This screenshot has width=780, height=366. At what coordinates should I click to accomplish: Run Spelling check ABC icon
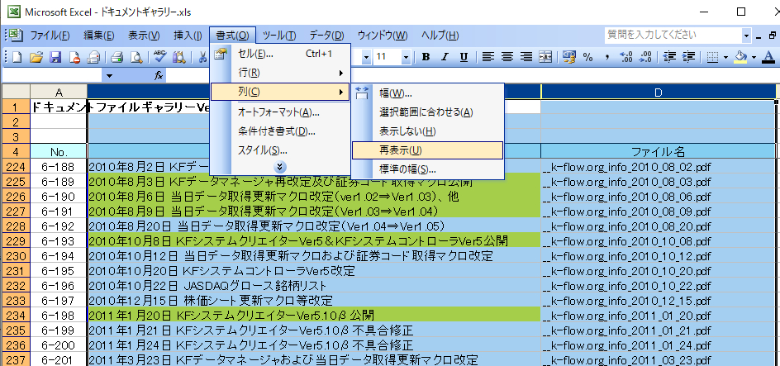click(x=159, y=57)
